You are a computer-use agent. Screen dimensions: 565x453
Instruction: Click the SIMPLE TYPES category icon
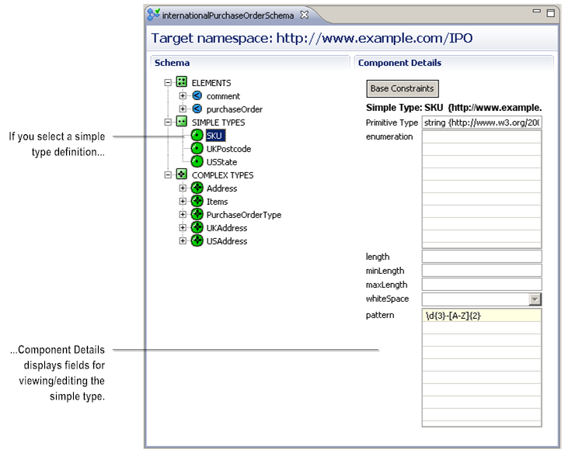[182, 123]
